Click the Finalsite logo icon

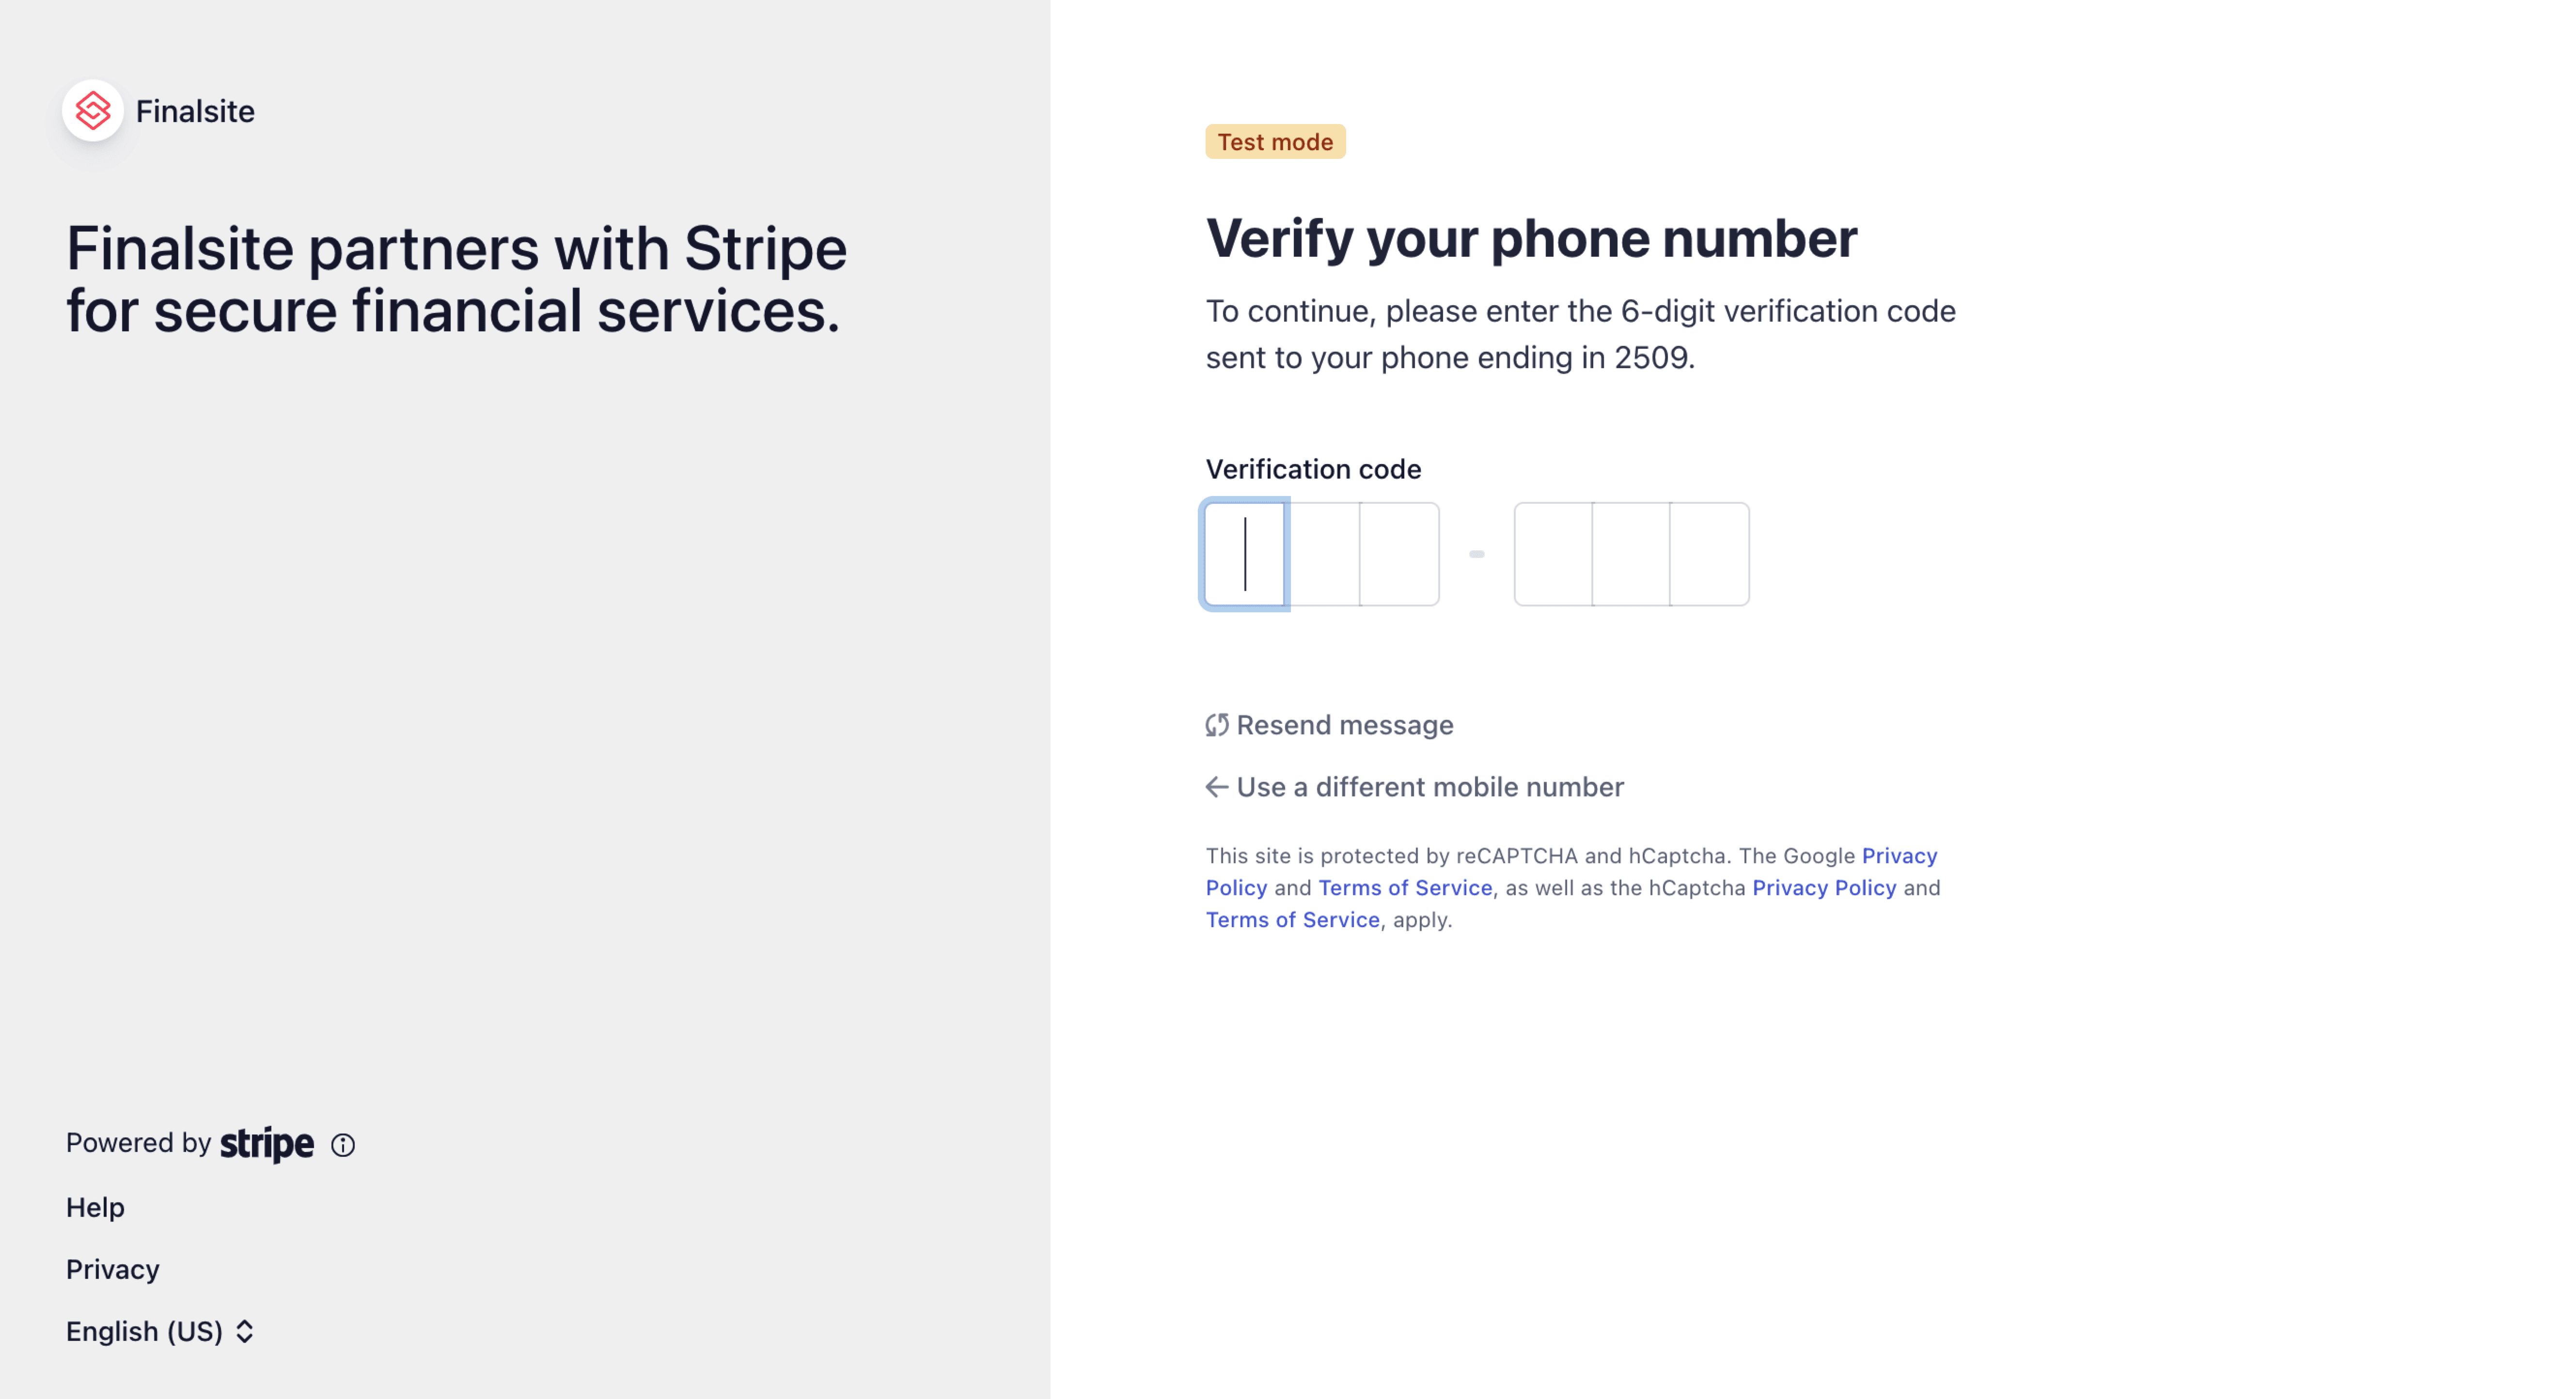(x=93, y=111)
